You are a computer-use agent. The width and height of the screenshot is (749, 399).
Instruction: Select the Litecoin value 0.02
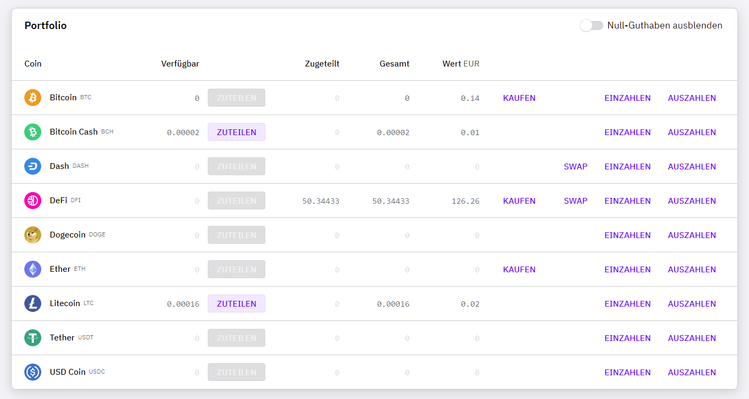pyautogui.click(x=470, y=304)
